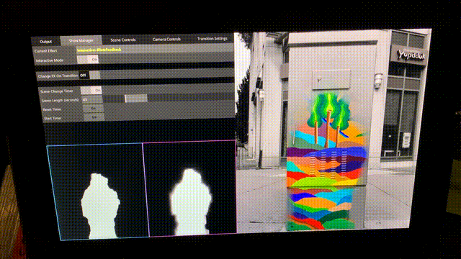Viewport: 461px width, 259px height.
Task: Switch to the Output tab
Action: pyautogui.click(x=45, y=41)
